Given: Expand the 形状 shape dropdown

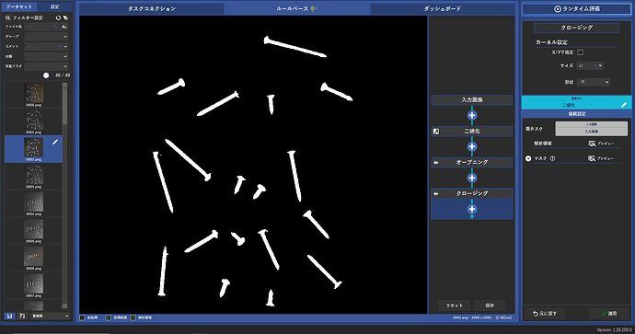Looking at the screenshot, I should point(594,82).
